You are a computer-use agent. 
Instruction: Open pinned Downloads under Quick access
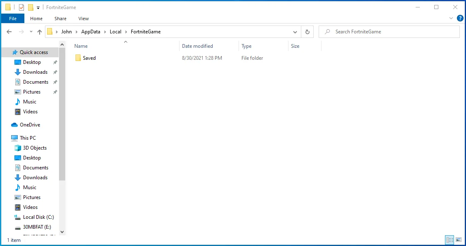[x=35, y=72]
